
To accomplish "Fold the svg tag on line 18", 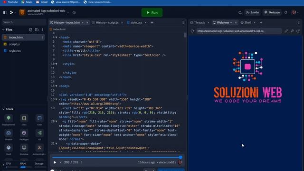I will click(x=57, y=99).
